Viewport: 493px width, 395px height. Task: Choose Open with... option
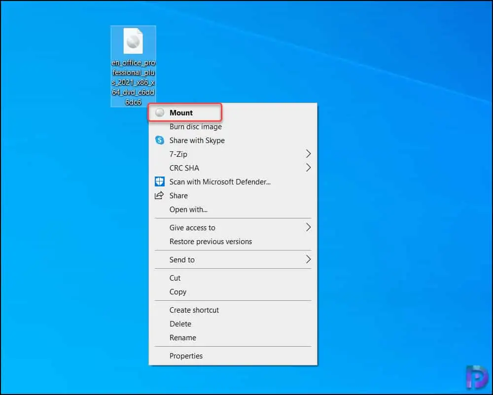tap(233, 210)
